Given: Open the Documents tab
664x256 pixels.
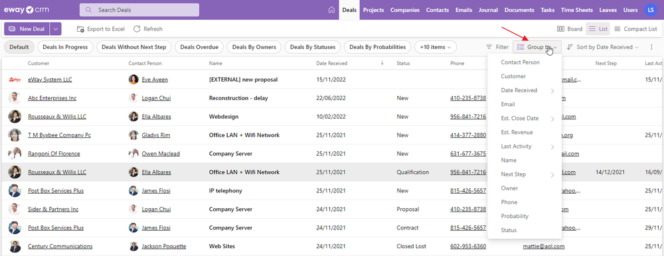Looking at the screenshot, I should tap(519, 10).
